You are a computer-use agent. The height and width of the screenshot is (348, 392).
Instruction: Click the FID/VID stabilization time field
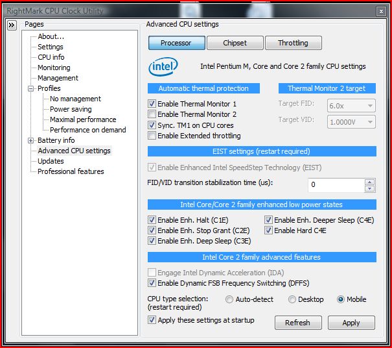(x=336, y=185)
